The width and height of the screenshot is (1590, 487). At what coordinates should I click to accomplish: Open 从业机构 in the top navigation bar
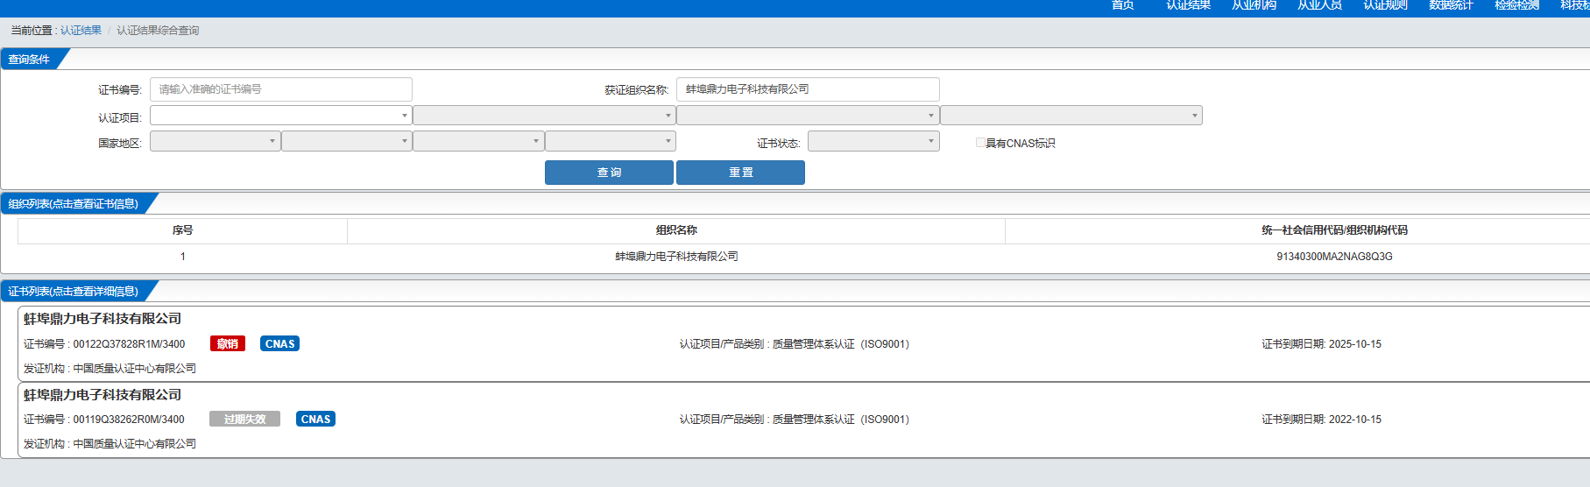pos(1254,5)
